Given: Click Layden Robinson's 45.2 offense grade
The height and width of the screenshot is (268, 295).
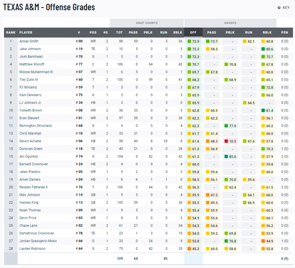Looking at the screenshot, I should pos(193,249).
